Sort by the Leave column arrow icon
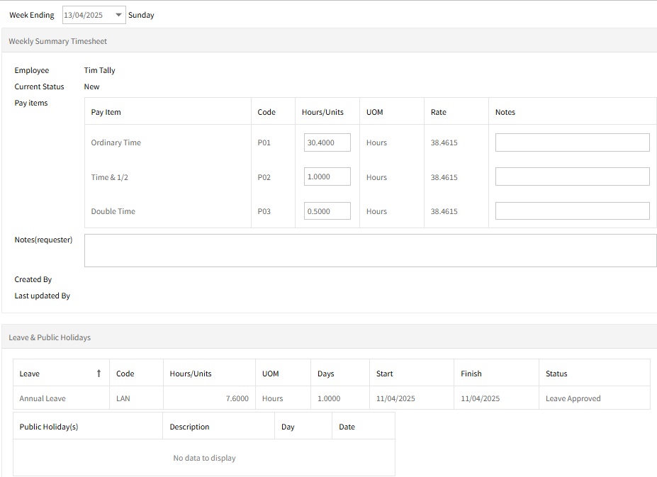This screenshot has height=477, width=657. 99,373
